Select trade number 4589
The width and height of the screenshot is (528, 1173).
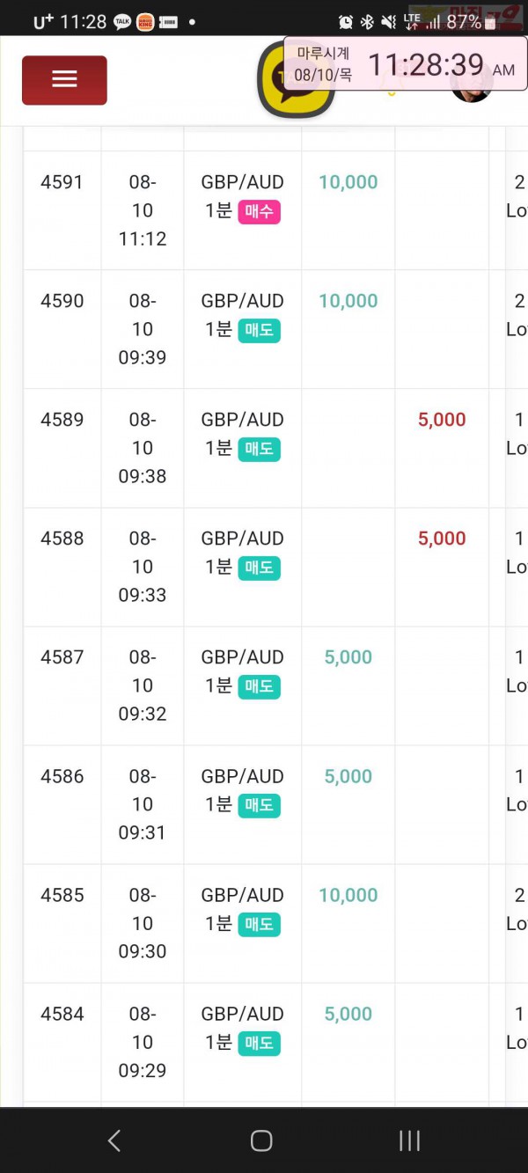click(62, 420)
